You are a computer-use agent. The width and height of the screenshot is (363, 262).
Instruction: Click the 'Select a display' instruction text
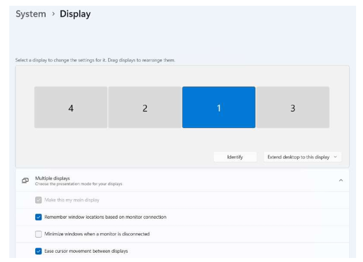95,60
